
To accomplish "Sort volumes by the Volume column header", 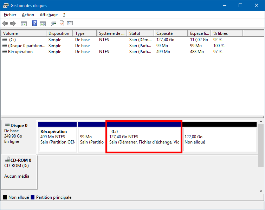I will [24, 33].
